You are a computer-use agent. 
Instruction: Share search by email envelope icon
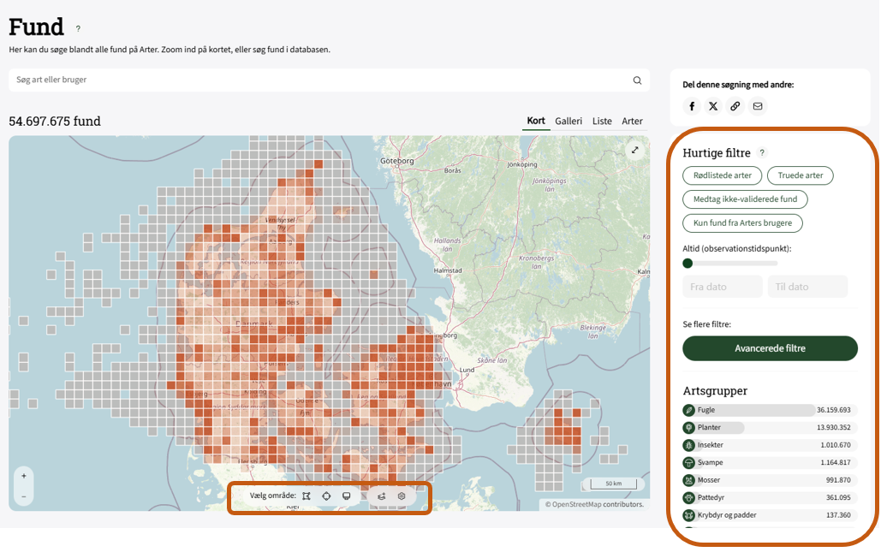[757, 106]
